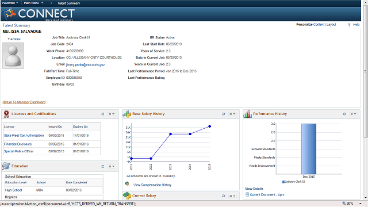Screen dimensions: 368x207
Task: Open State Fleet Car Authorization license
Action: click(x=24, y=136)
